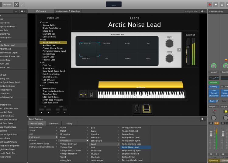Click the record button in the toolbar
The image size is (228, 163).
209,4
